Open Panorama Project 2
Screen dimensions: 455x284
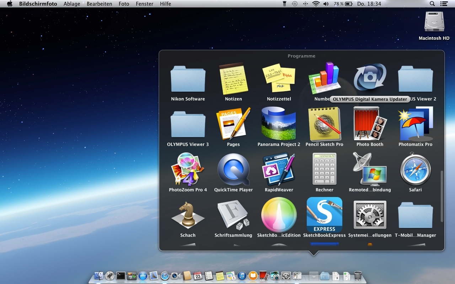click(x=279, y=124)
